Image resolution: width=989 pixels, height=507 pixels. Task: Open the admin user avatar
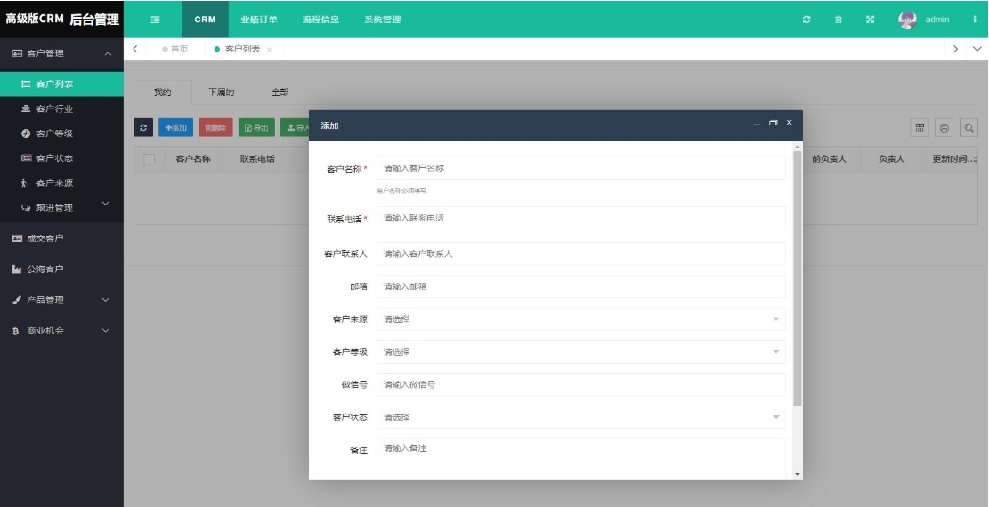(907, 20)
